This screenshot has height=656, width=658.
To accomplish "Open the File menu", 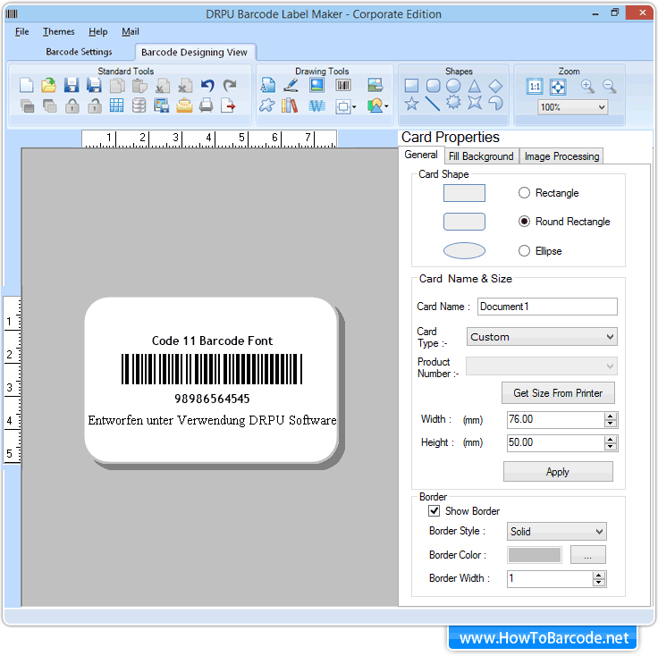I will [x=21, y=31].
